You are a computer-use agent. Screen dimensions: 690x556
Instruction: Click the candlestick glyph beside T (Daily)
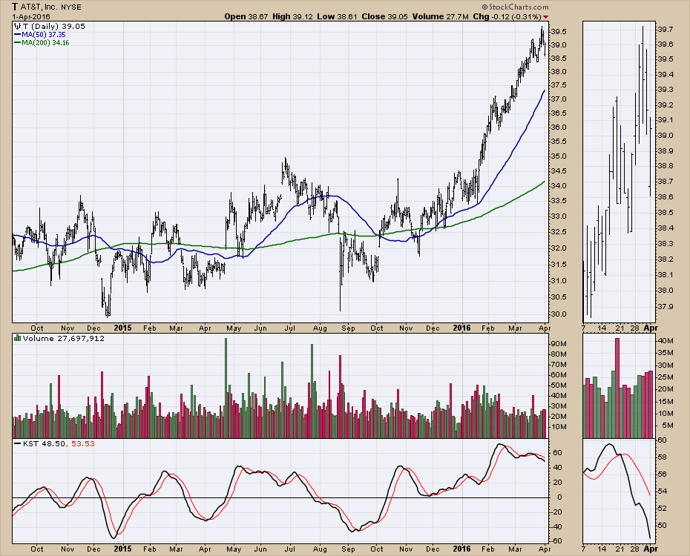[x=18, y=27]
